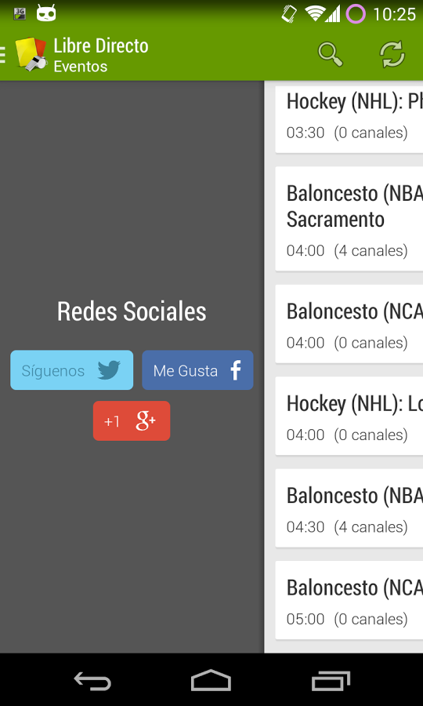The width and height of the screenshot is (423, 706).
Task: Open the recent apps overview
Action: coord(331,680)
